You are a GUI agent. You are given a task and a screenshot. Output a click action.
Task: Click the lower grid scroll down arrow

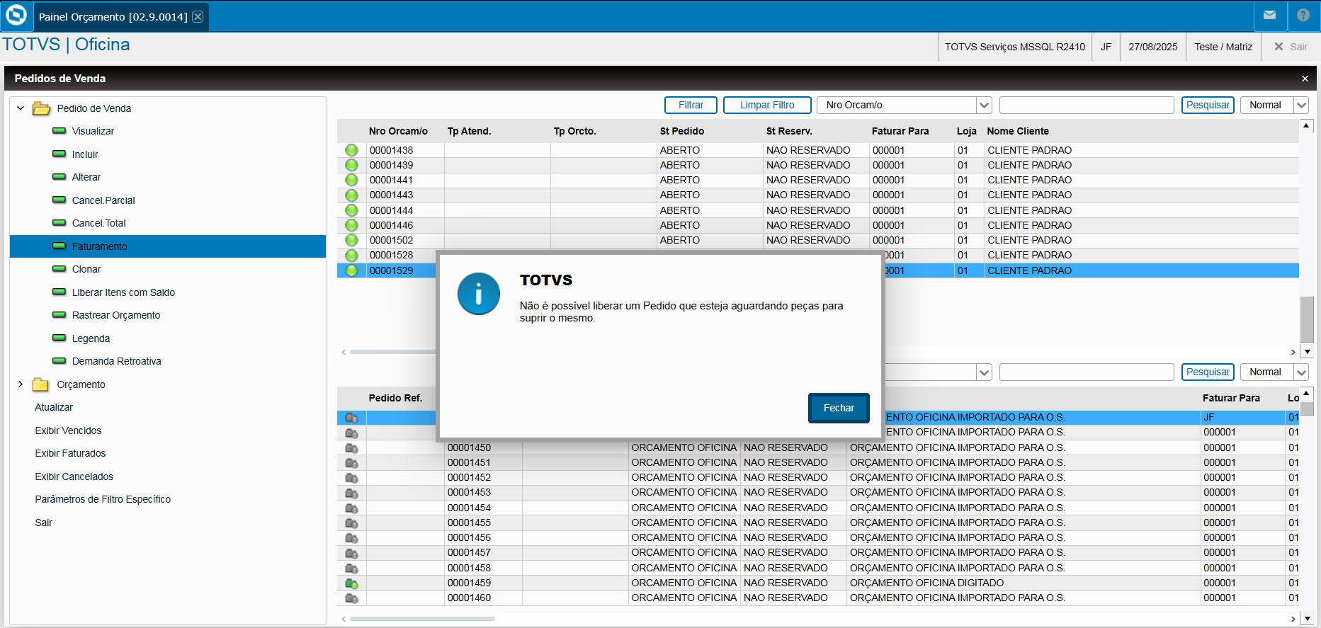tap(1307, 618)
